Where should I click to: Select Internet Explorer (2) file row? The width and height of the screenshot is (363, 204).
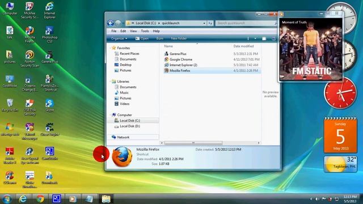(212, 65)
